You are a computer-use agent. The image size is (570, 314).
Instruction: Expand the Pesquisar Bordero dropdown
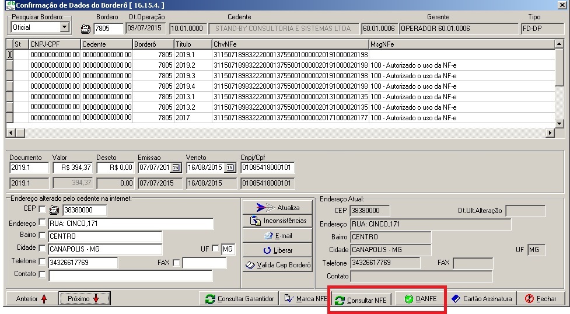click(x=64, y=27)
